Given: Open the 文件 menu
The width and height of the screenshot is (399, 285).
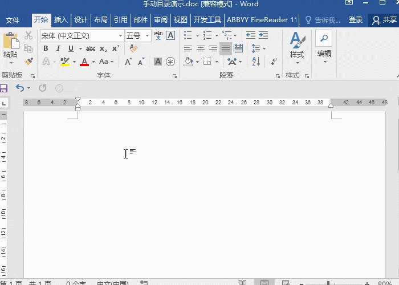Looking at the screenshot, I should point(13,20).
